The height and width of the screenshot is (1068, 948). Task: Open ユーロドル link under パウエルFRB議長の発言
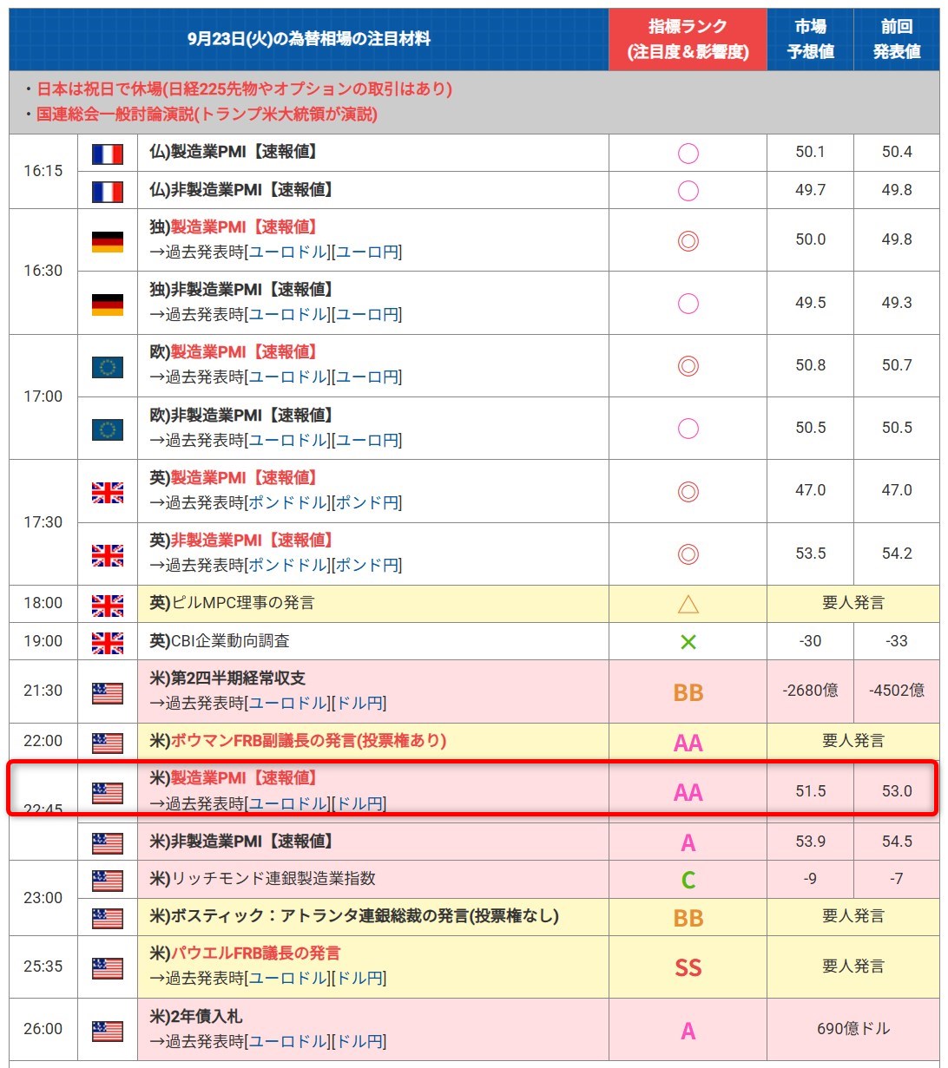[289, 979]
